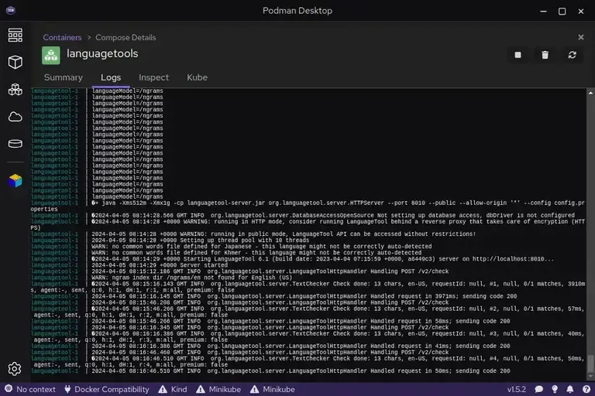Delete the languagetools compose
Viewport: 595px width, 396px height.
[545, 55]
